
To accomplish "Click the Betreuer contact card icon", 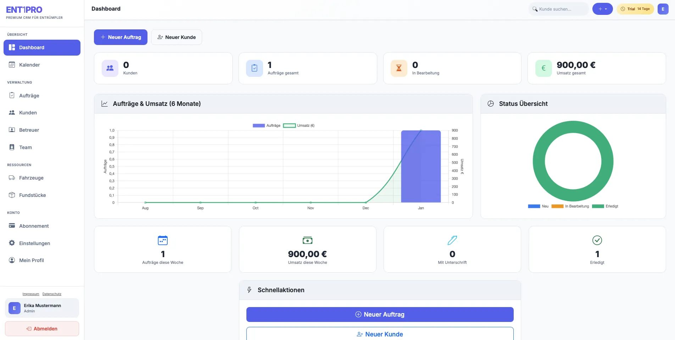I will click(x=12, y=130).
